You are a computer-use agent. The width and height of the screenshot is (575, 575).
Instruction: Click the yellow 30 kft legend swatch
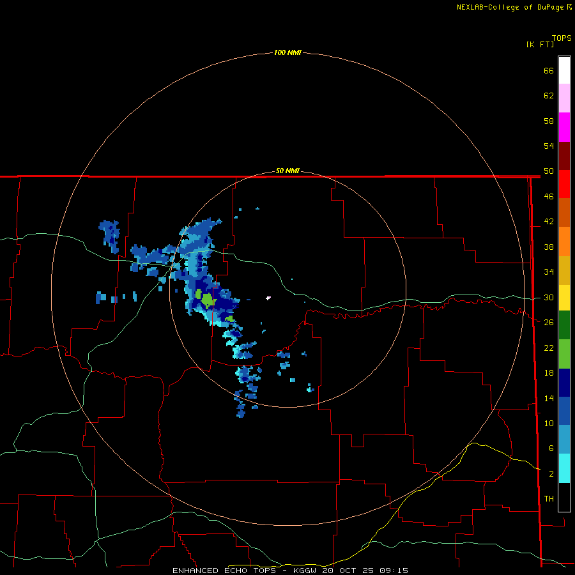[564, 298]
